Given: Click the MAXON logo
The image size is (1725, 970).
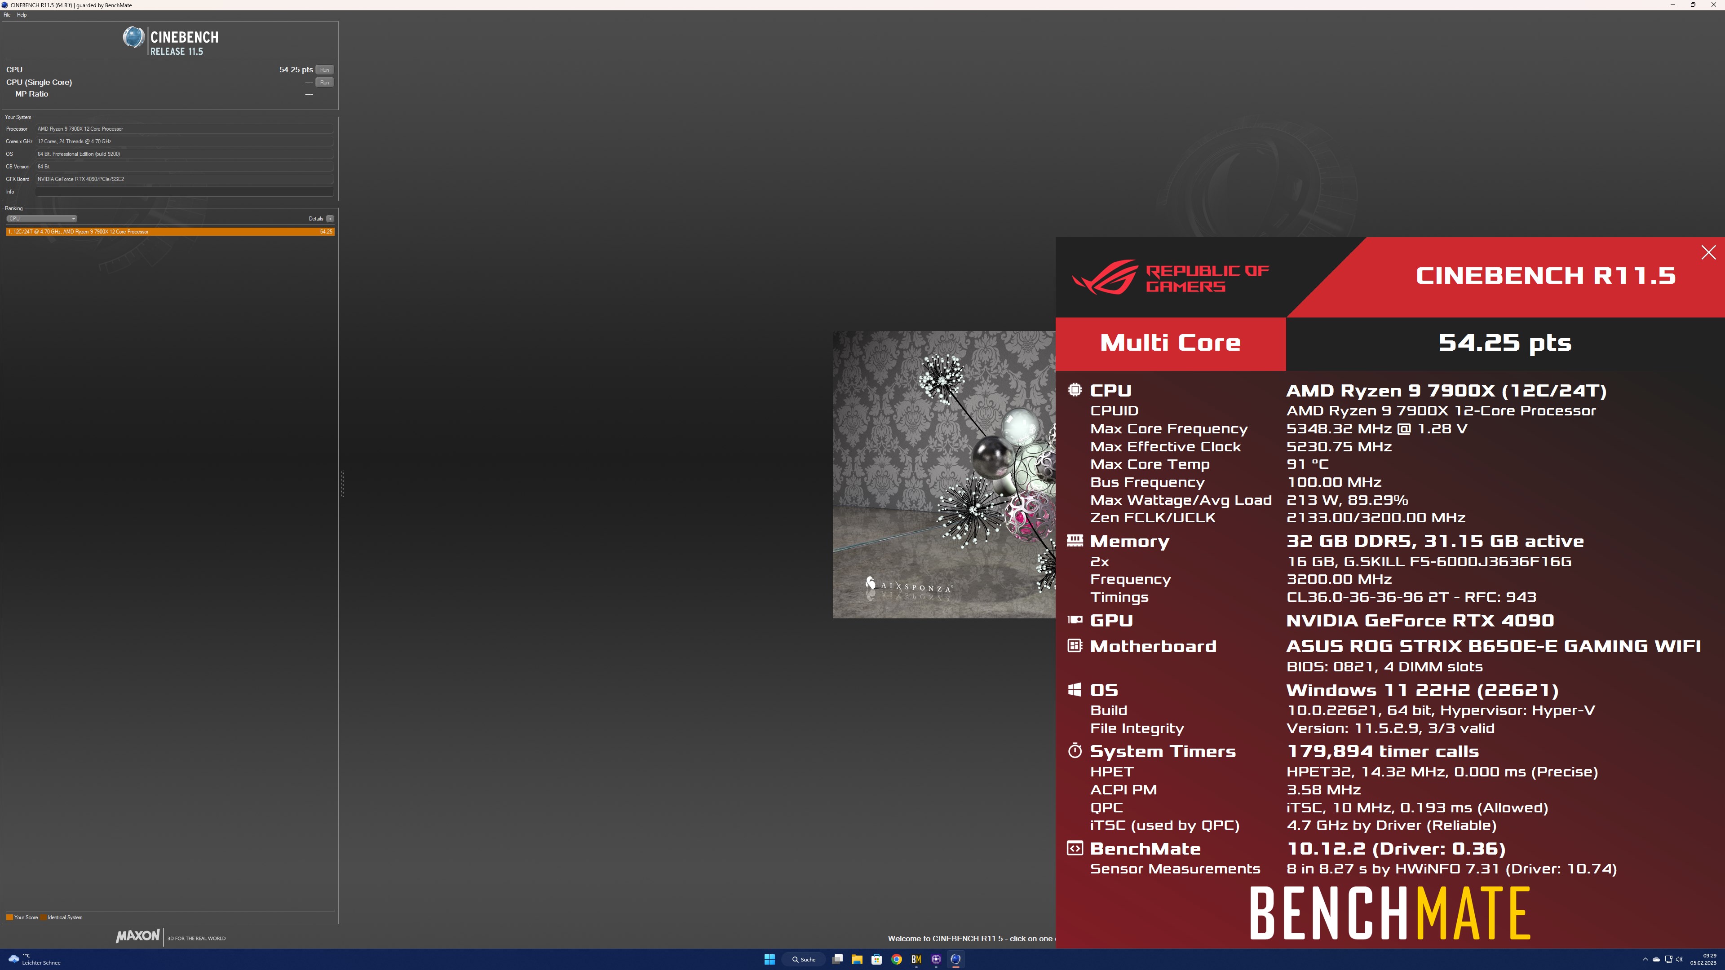Looking at the screenshot, I should 138,936.
